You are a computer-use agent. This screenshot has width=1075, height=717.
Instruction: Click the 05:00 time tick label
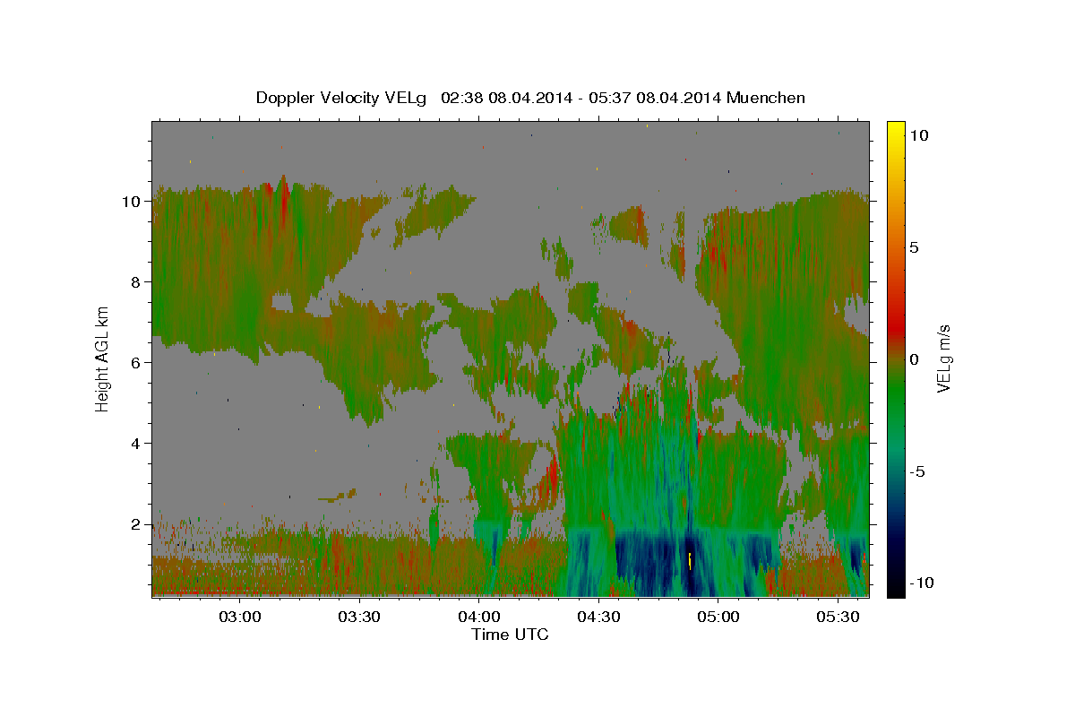(718, 617)
